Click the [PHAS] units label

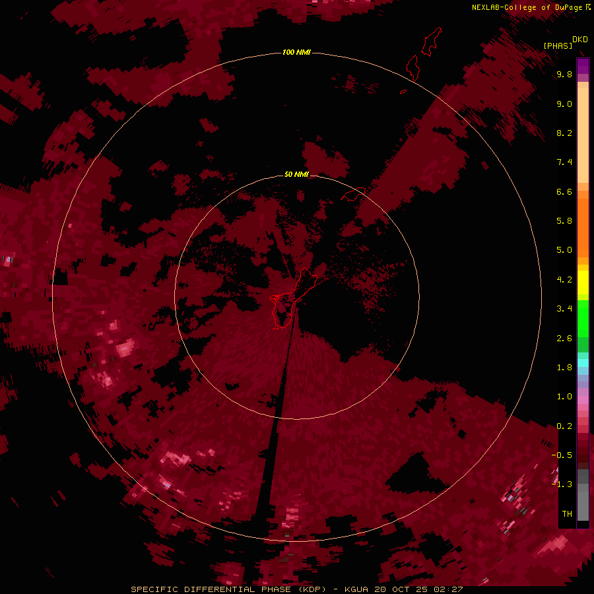tap(558, 46)
